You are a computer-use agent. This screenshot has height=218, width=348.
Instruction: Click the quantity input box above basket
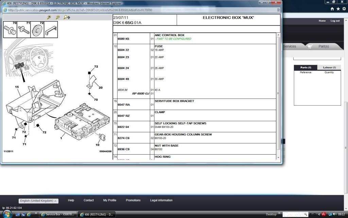(x=317, y=59)
